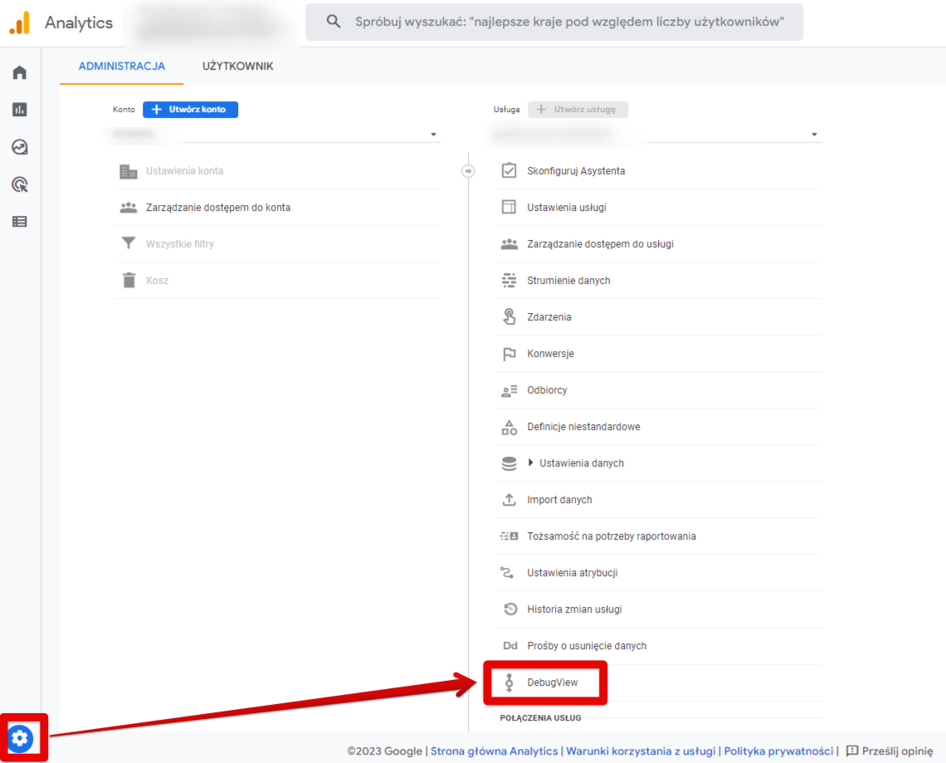
Task: Select Ustawienia konta entry
Action: tap(277, 171)
